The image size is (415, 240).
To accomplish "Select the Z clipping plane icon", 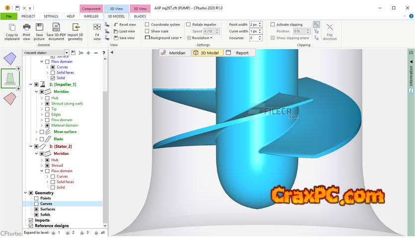I will pos(316,38).
